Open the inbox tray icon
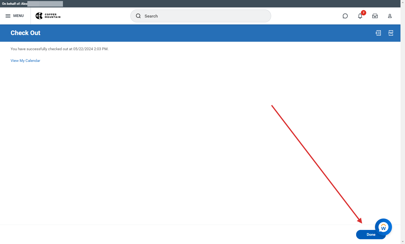 point(375,16)
